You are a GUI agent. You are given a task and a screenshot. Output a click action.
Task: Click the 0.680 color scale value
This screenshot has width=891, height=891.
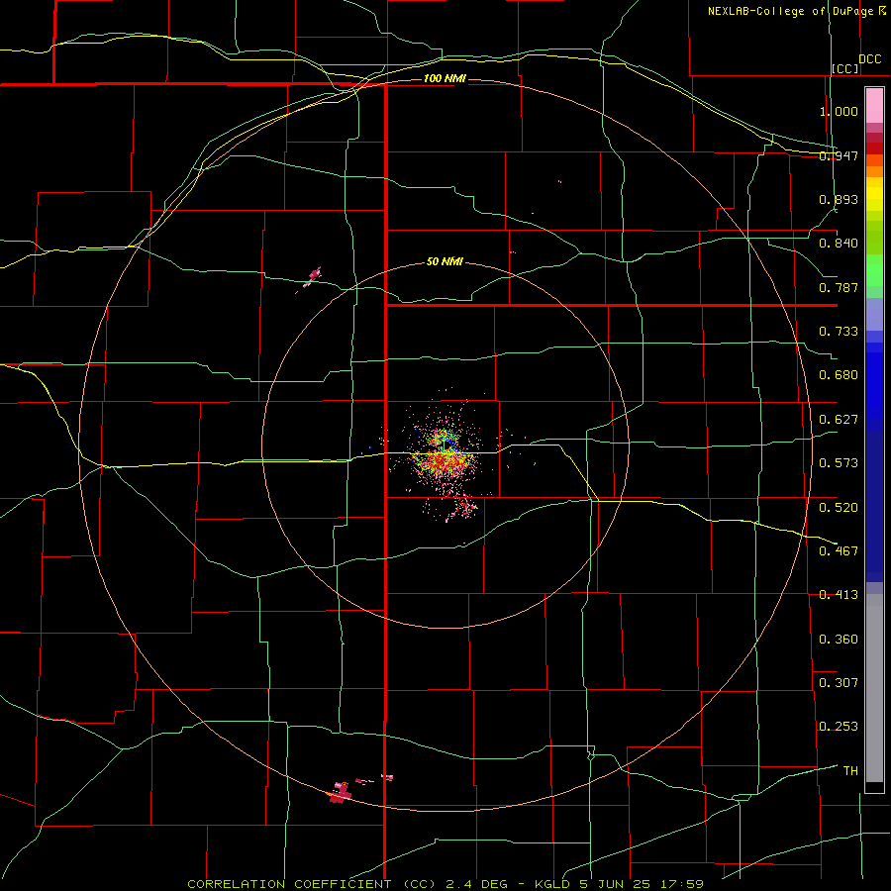tap(839, 375)
